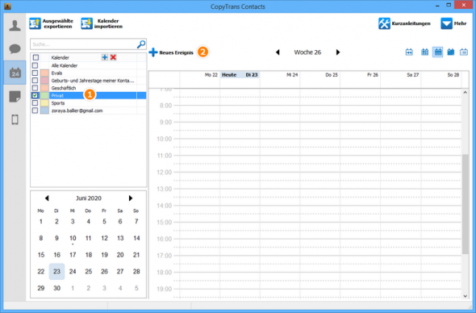This screenshot has width=476, height=313.
Task: Open the Mehr menu
Action: [x=453, y=23]
